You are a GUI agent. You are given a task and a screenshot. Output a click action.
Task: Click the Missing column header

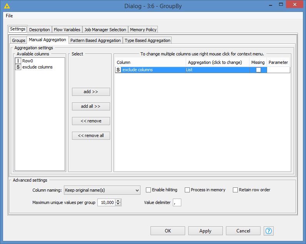[x=258, y=62]
